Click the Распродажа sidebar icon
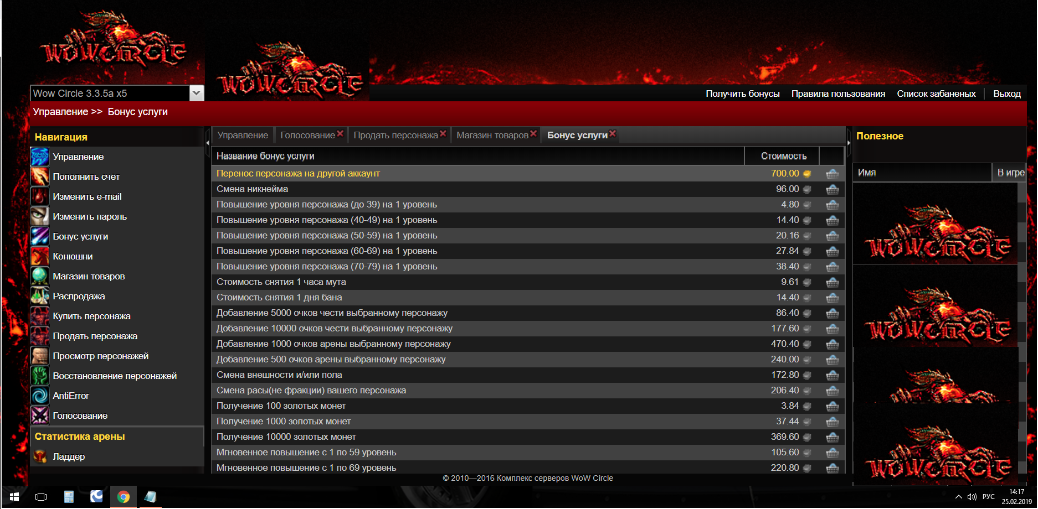Screen dimensions: 1038x509 pyautogui.click(x=40, y=297)
